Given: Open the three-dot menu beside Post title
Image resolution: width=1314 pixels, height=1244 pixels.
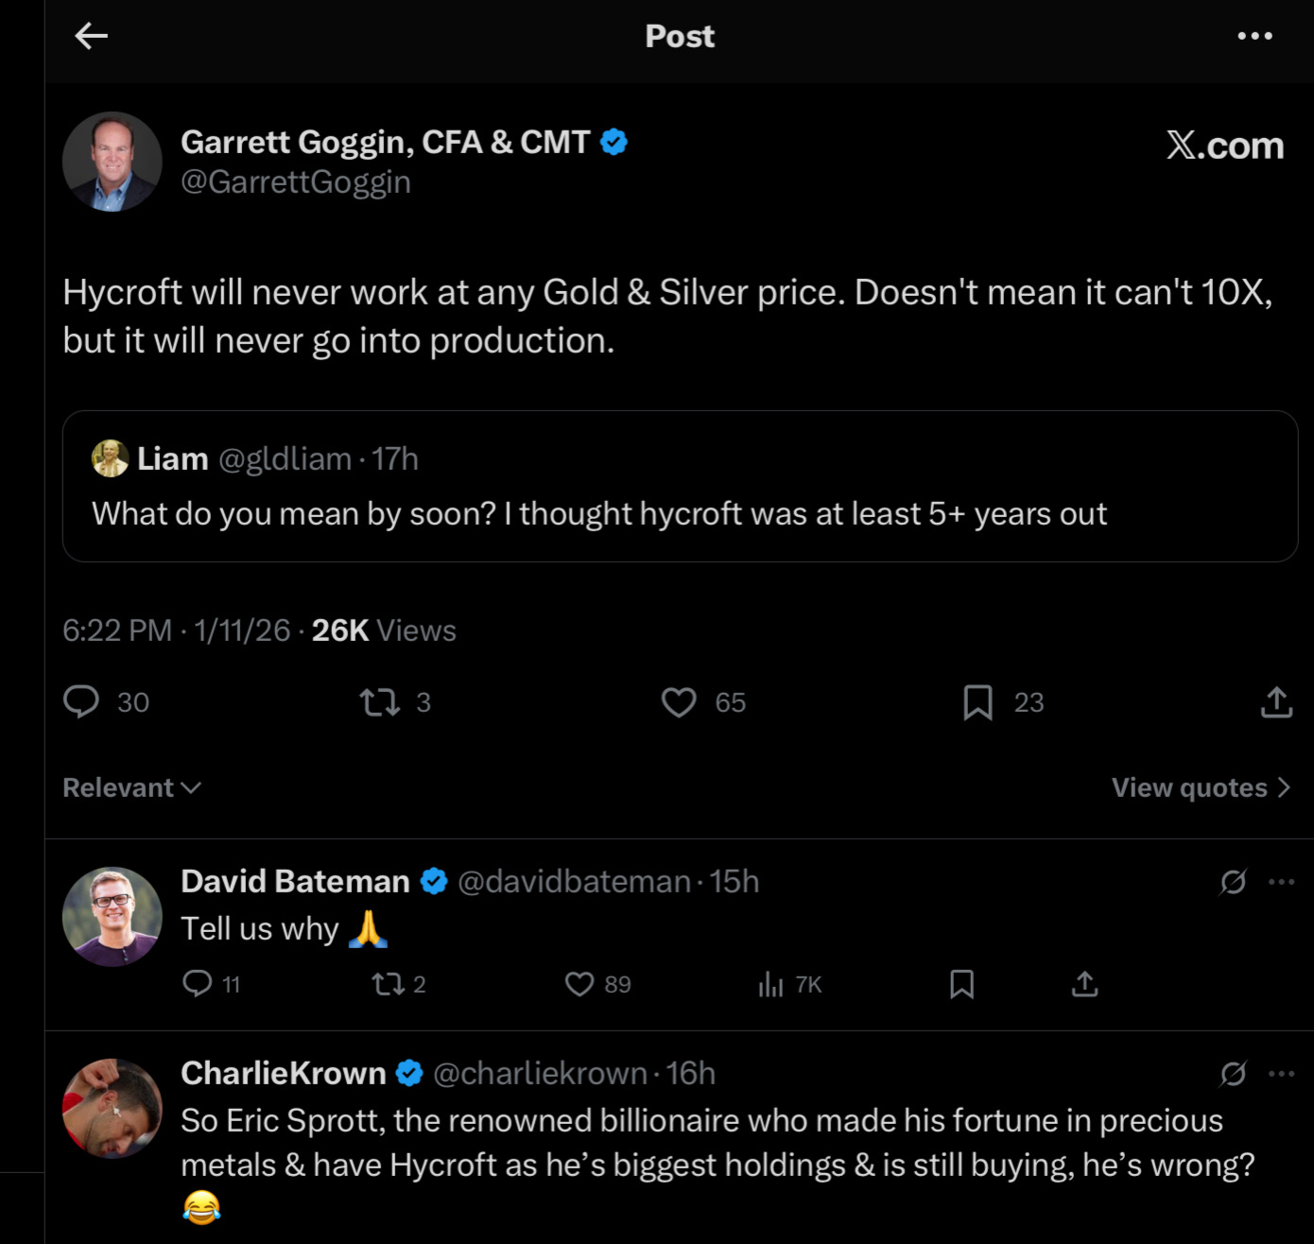Looking at the screenshot, I should (1254, 36).
